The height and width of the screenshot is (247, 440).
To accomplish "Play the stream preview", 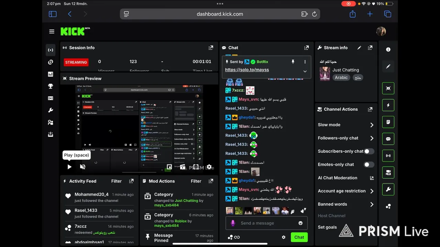I will point(69,167).
